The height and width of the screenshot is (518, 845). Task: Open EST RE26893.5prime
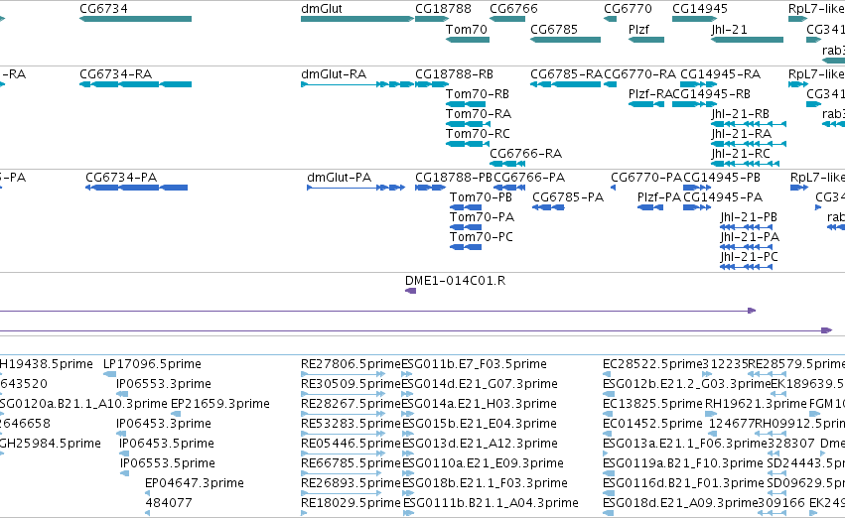click(351, 484)
